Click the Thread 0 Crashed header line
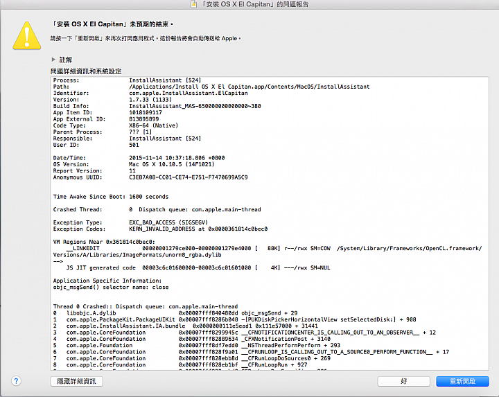499x397 pixels. tap(146, 306)
